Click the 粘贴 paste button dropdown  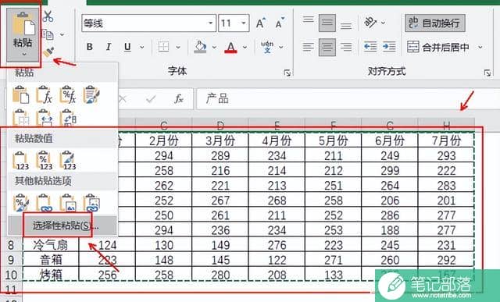point(23,36)
